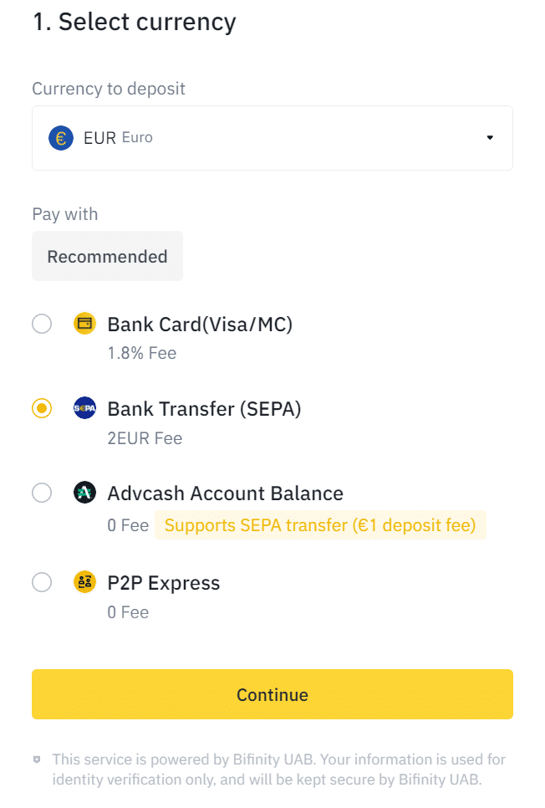Viewport: 545px width, 808px height.
Task: Click the Euro currency coin icon
Action: [61, 138]
